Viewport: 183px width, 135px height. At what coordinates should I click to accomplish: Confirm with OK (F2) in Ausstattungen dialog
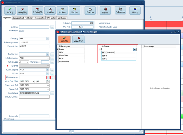pyautogui.click(x=64, y=39)
